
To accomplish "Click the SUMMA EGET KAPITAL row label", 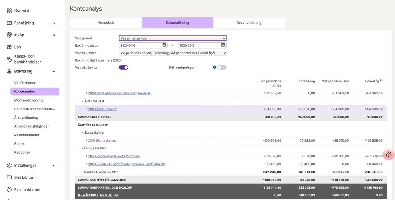I will point(94,117).
